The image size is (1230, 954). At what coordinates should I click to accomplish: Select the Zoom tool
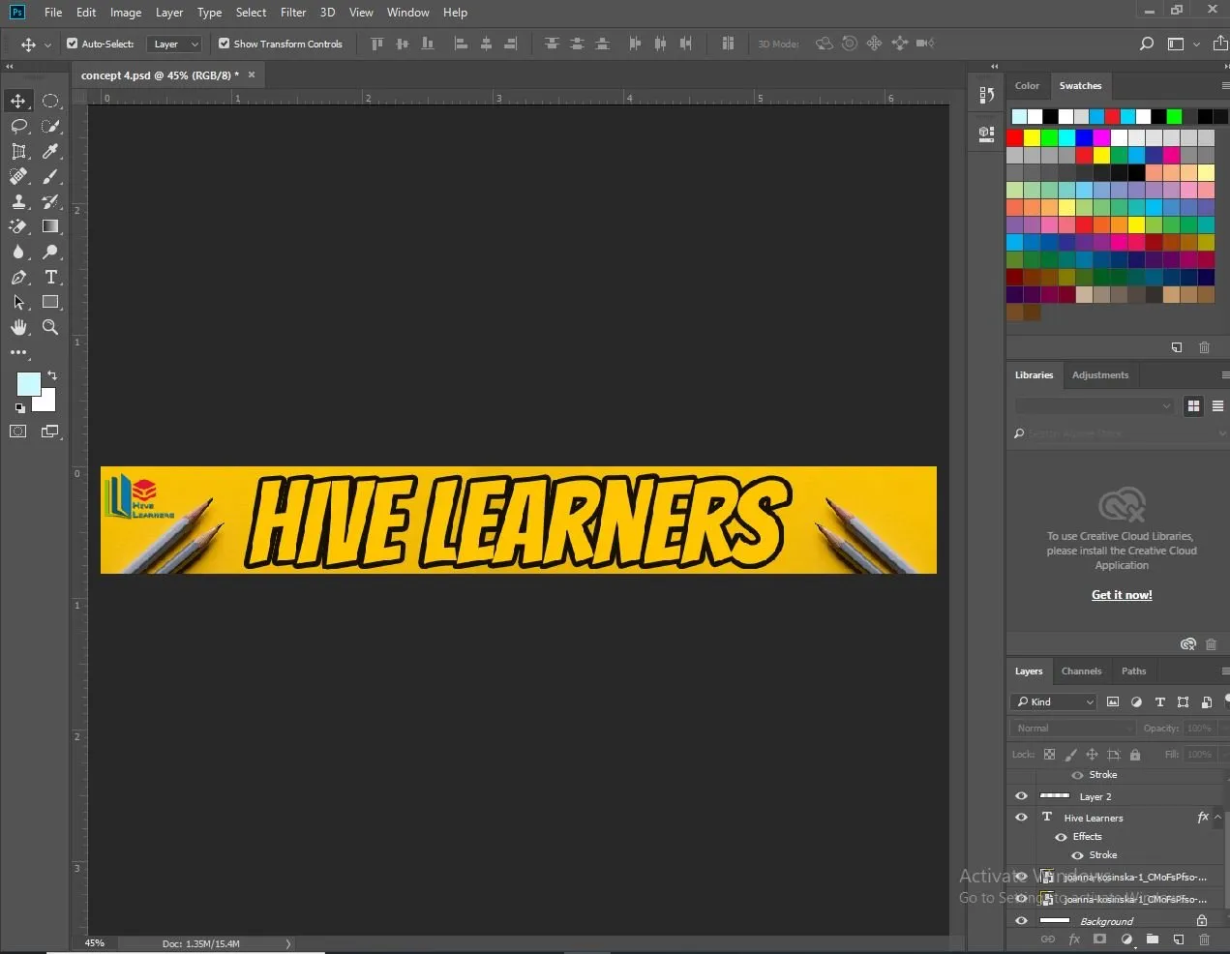[x=50, y=327]
